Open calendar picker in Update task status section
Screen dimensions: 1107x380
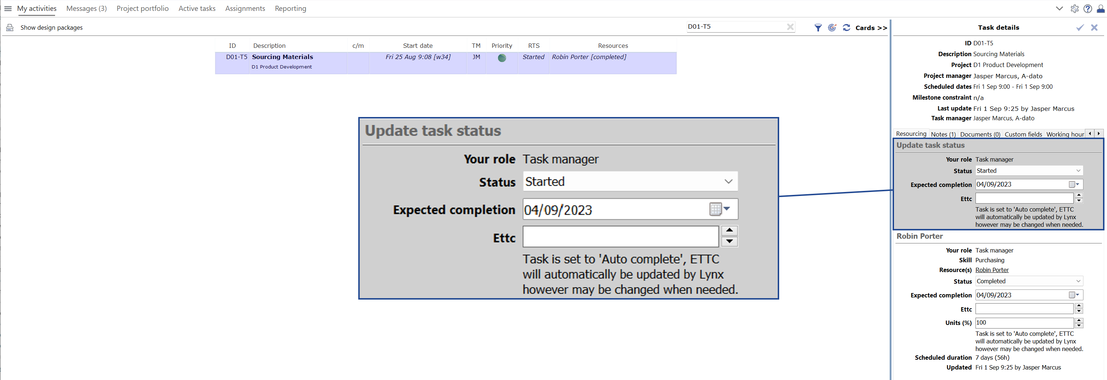(x=1074, y=184)
